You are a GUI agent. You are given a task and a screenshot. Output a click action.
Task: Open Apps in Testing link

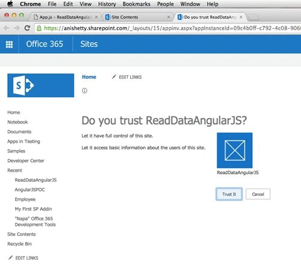23,142
